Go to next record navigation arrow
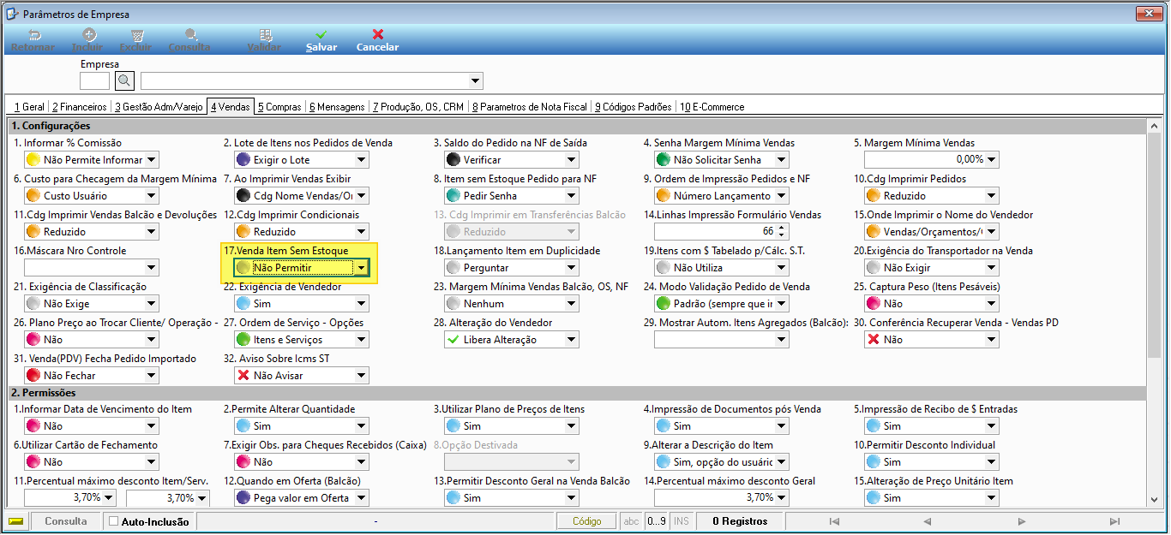The width and height of the screenshot is (1171, 535). pyautogui.click(x=1021, y=521)
